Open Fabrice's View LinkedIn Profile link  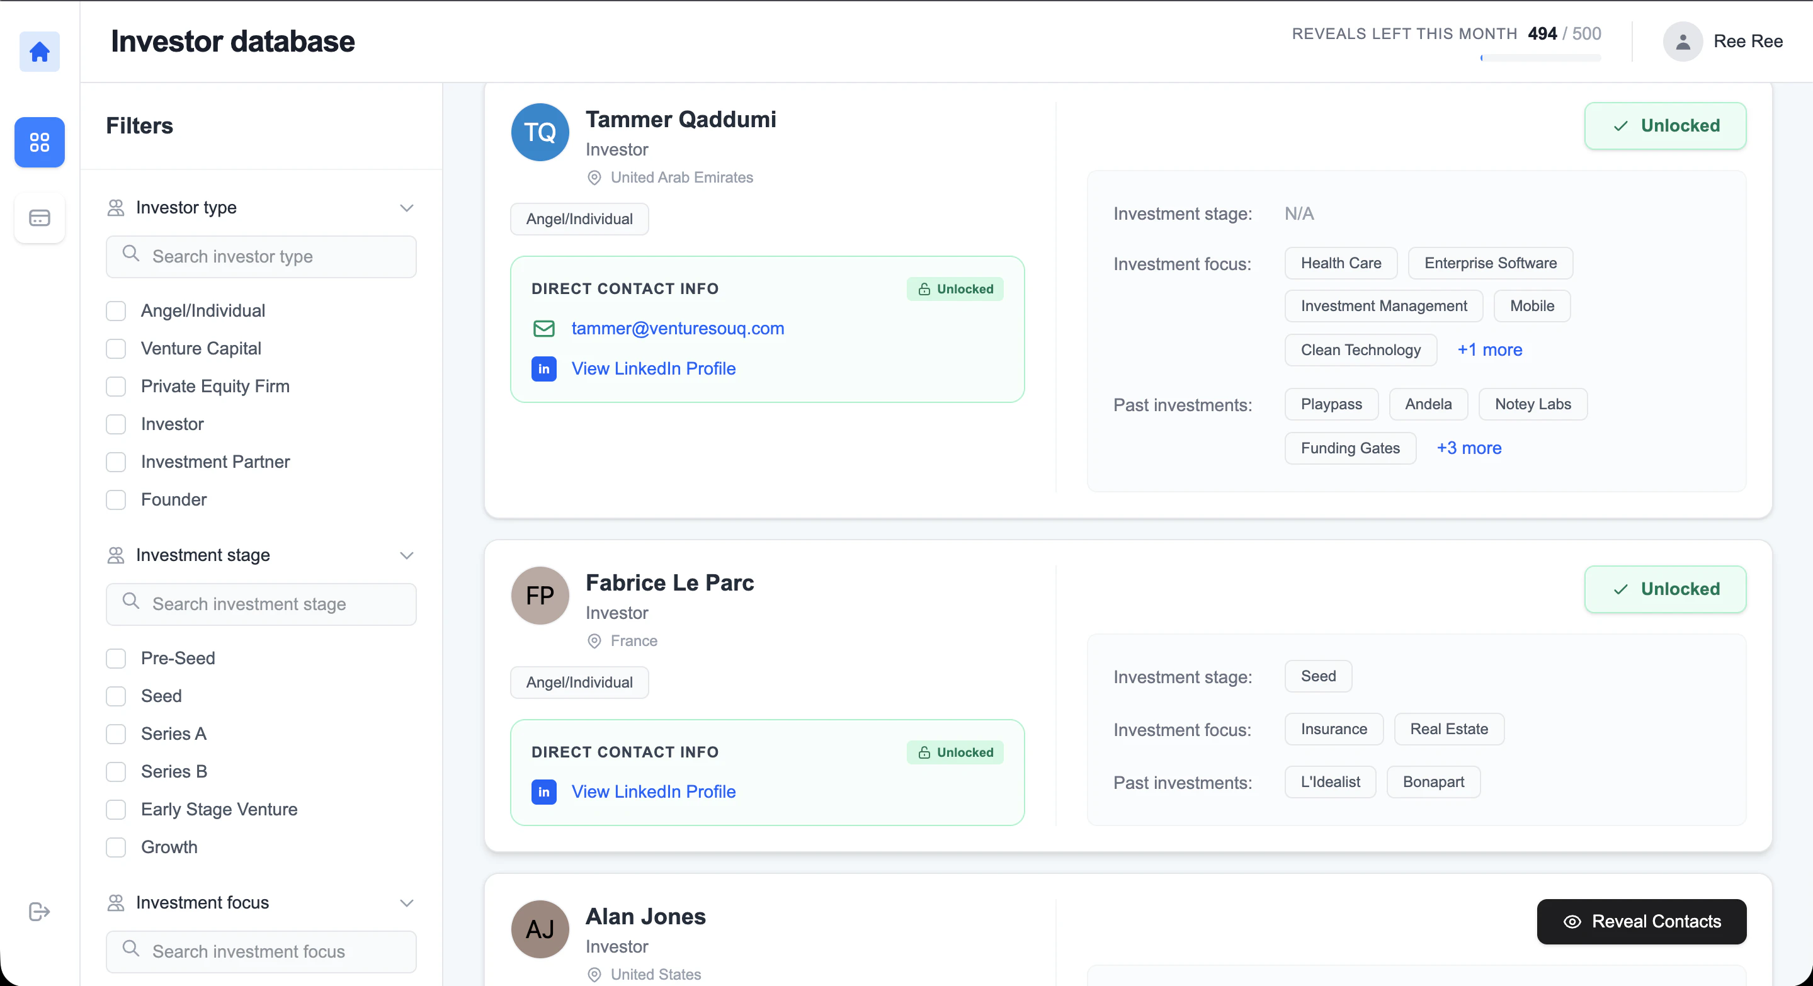[653, 791]
